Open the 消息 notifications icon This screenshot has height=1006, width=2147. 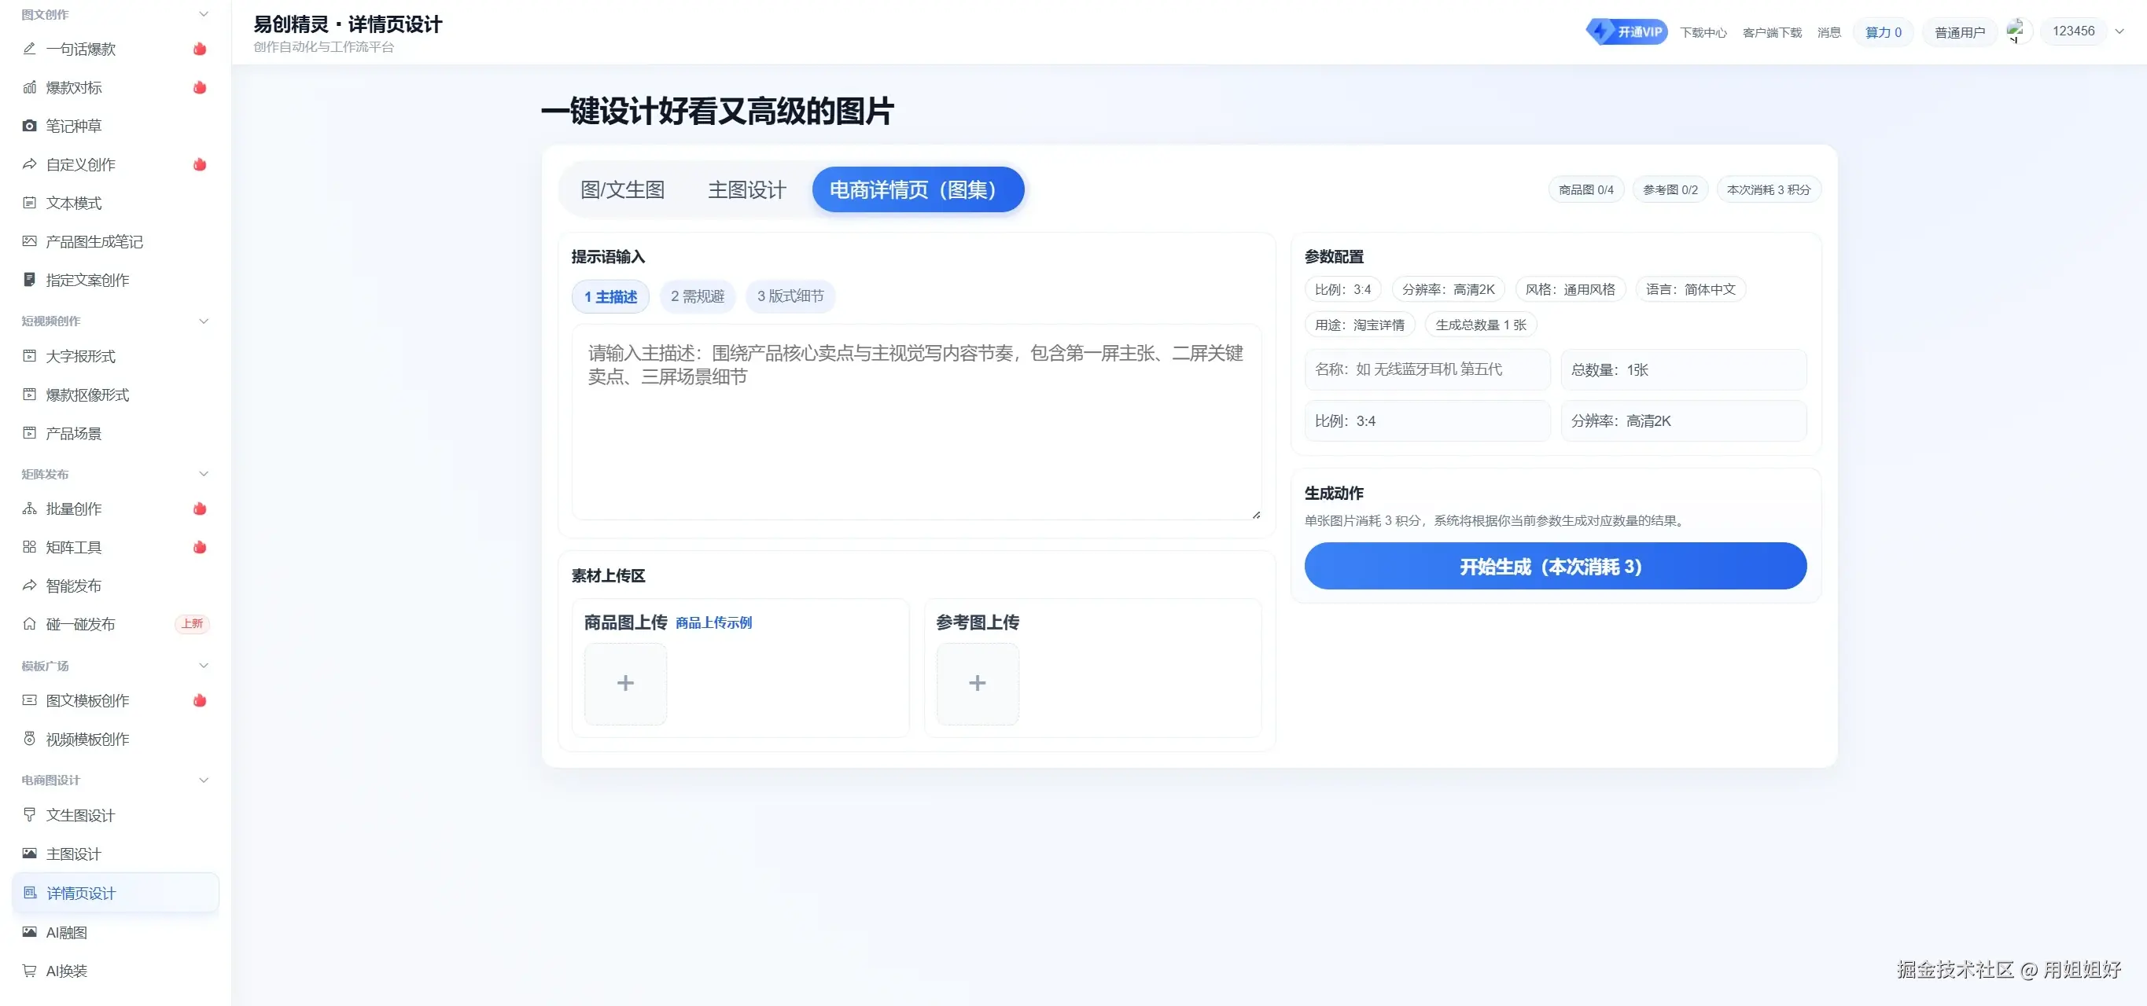[x=1828, y=31]
